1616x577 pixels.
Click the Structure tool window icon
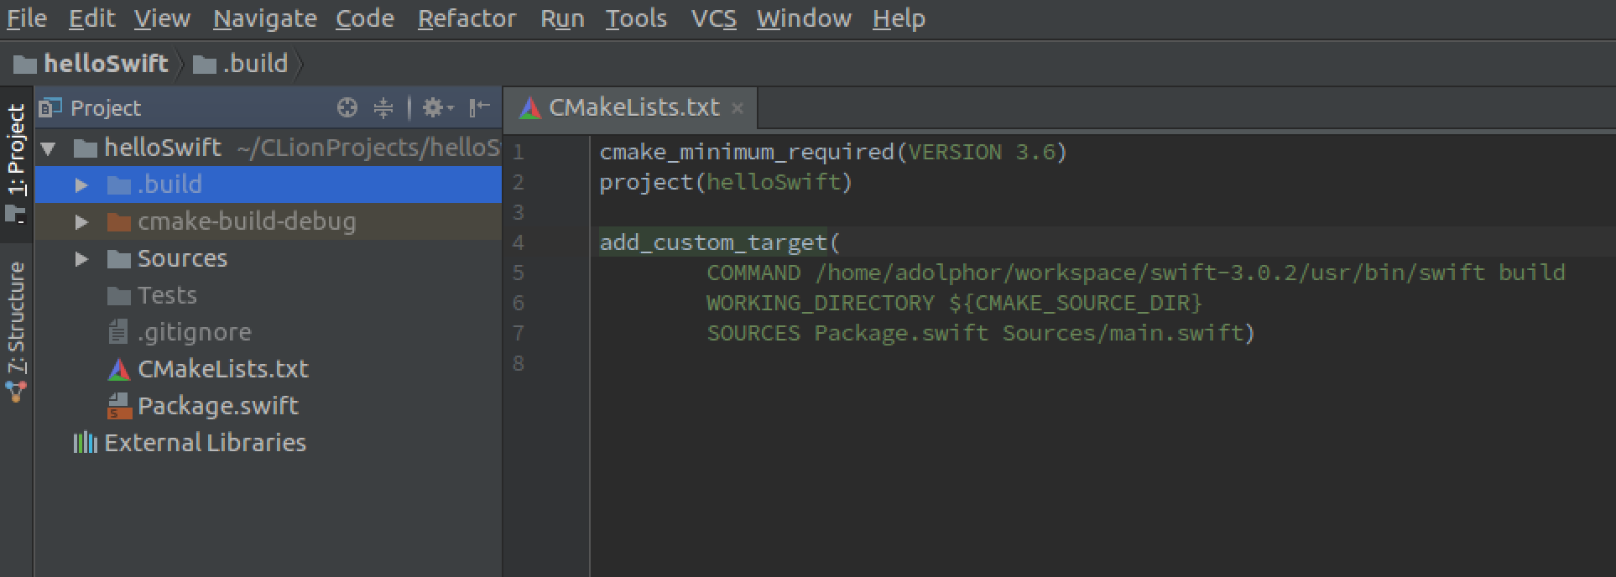point(16,392)
